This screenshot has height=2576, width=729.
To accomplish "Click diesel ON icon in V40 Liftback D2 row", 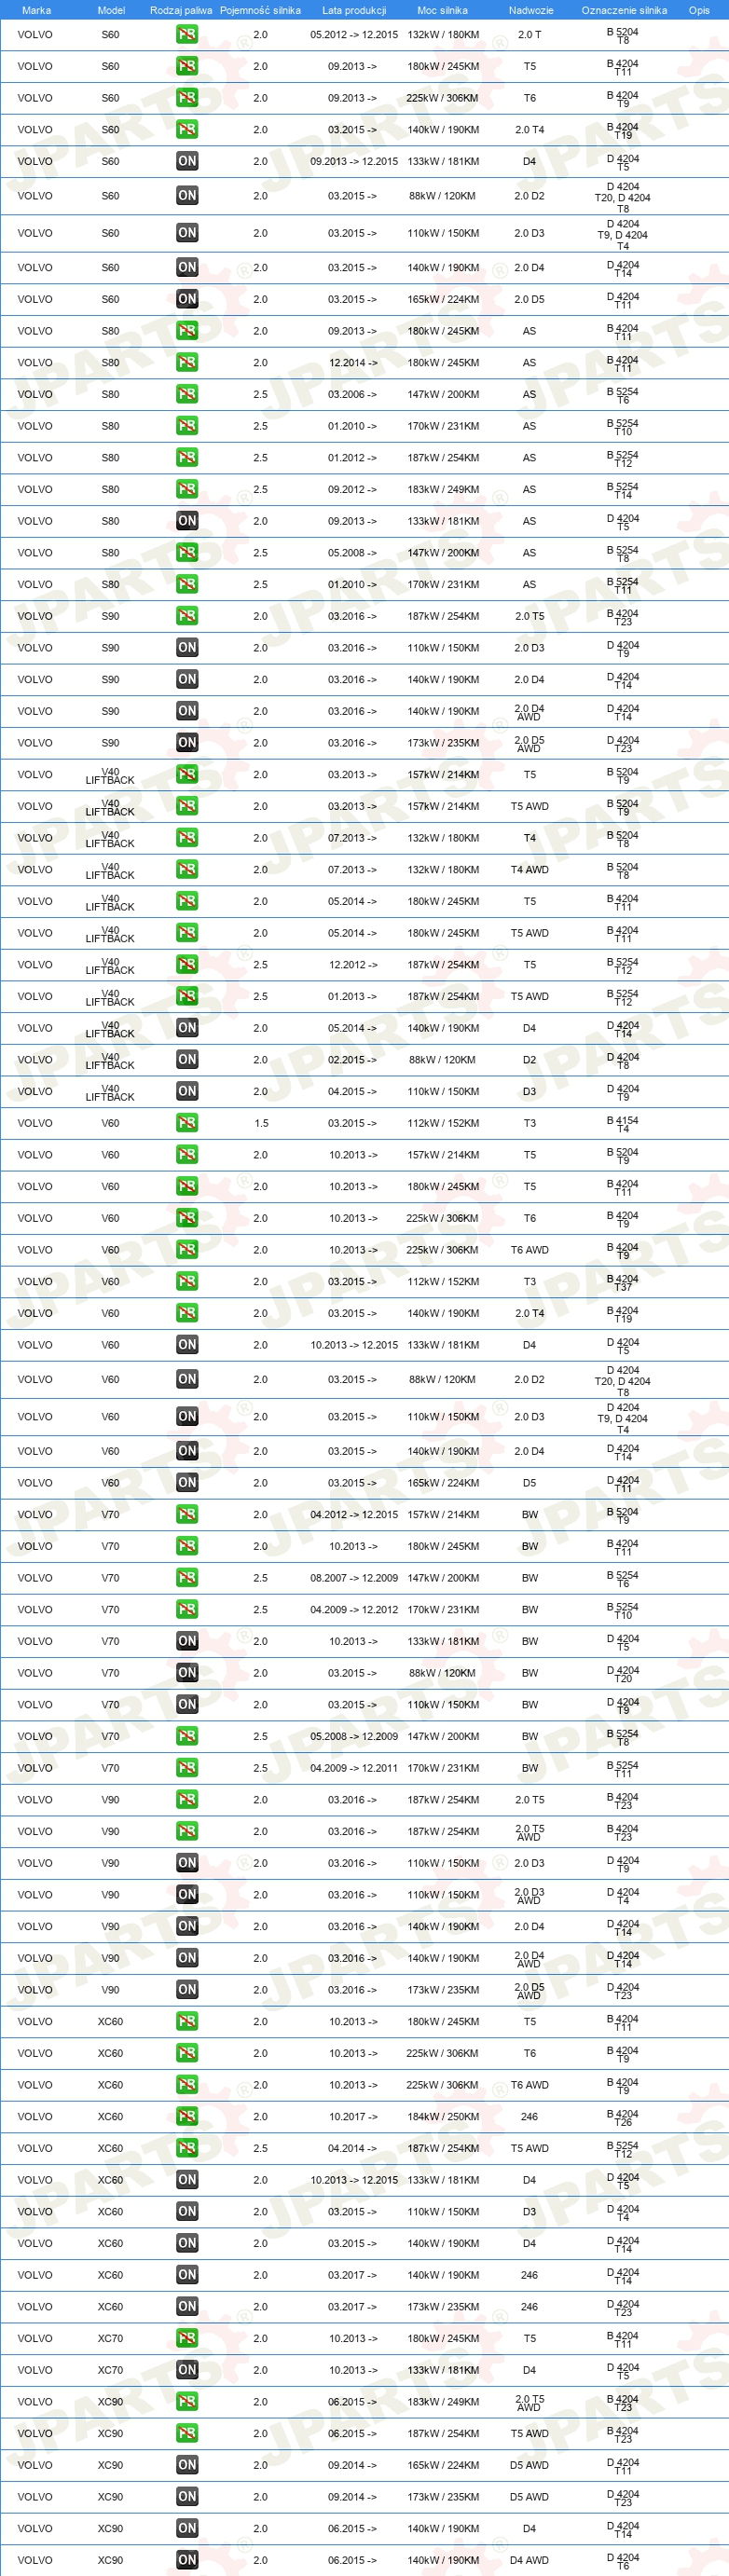I will 187,1060.
